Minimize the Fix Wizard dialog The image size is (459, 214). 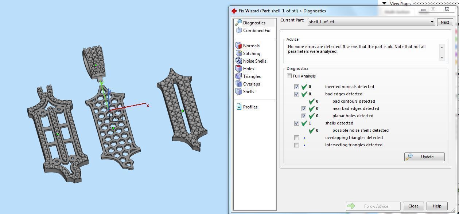click(423, 10)
